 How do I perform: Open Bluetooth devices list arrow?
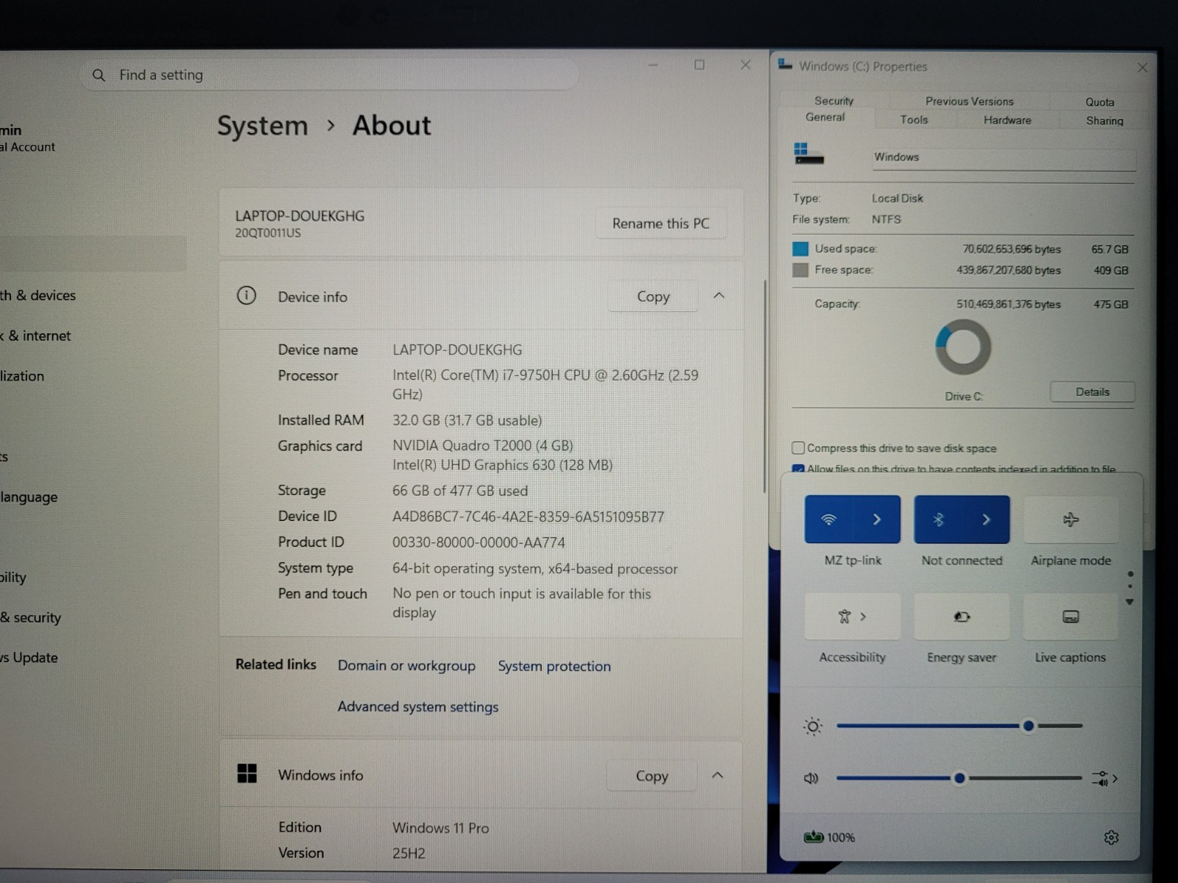pos(987,519)
